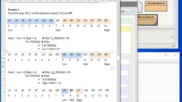Screen dimensions: 182x102
Task: Click the 'High = Mid-1 = 10' line
Action: (x=51, y=83)
